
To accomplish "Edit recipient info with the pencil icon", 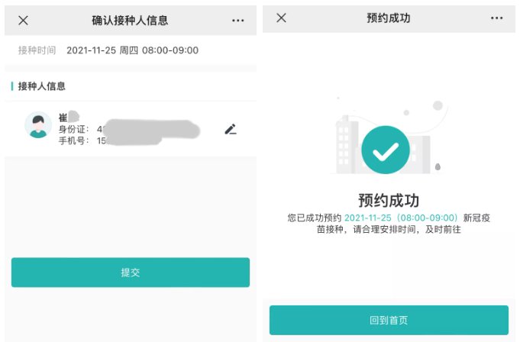I will point(231,129).
